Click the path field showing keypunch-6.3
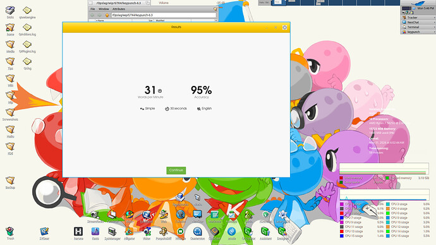Viewport: 436px width, 245px height. (x=164, y=15)
